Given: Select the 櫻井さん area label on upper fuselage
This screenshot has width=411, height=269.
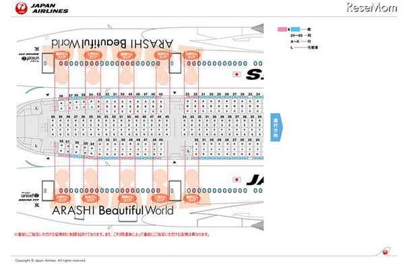Looking at the screenshot, I should tap(62, 55).
